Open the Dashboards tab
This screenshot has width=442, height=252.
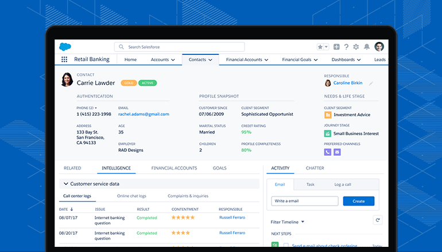(343, 60)
